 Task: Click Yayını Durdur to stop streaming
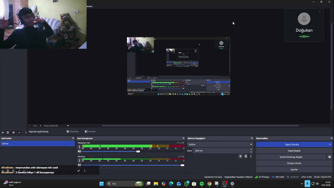292,144
